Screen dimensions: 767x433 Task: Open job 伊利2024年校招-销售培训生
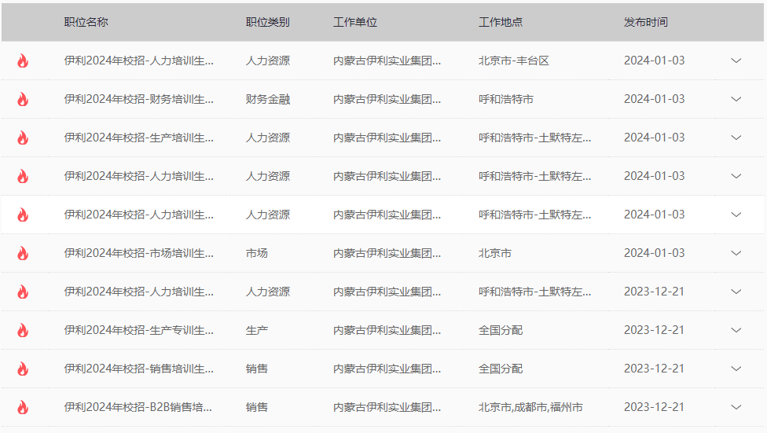coord(139,369)
